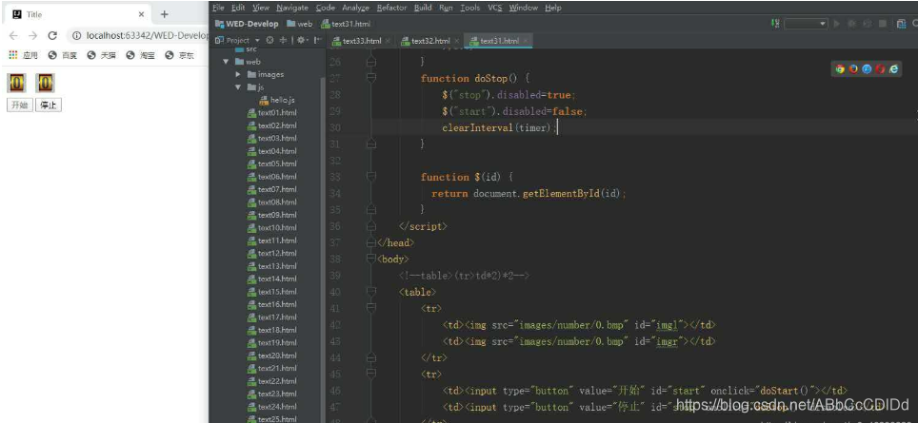Image resolution: width=918 pixels, height=423 pixels.
Task: Click the text31.html breadcrumb
Action: point(346,24)
